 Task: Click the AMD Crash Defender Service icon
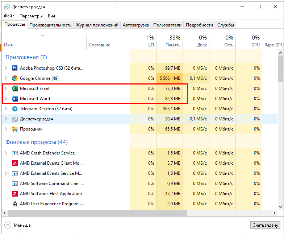click(x=14, y=153)
